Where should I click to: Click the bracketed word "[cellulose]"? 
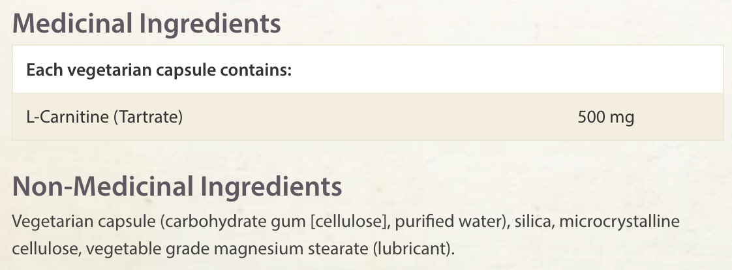(x=346, y=222)
